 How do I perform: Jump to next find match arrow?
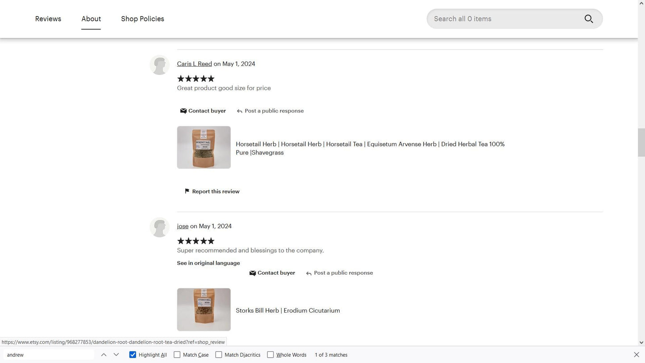tap(116, 355)
